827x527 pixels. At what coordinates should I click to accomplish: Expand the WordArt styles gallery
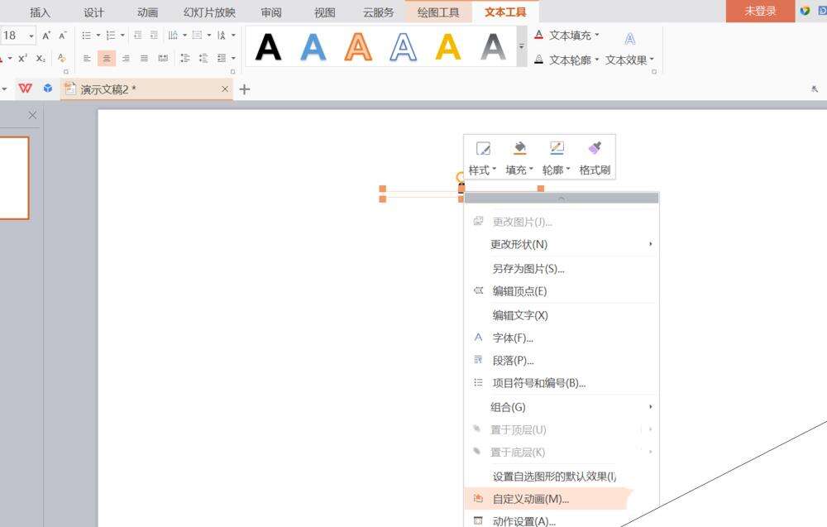coord(522,47)
